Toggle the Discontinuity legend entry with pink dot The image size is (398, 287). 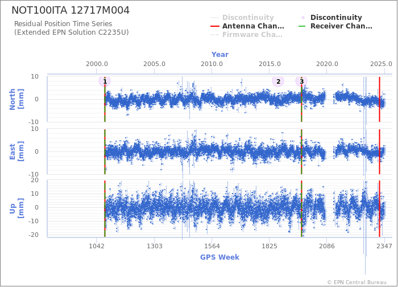point(331,17)
